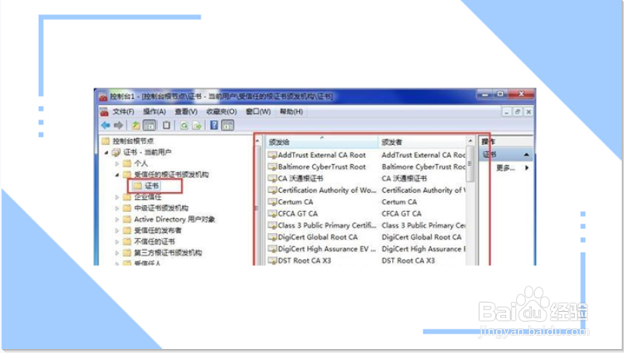The height and width of the screenshot is (353, 624).
Task: Sort by the 颁发者 column header
Action: click(x=422, y=142)
